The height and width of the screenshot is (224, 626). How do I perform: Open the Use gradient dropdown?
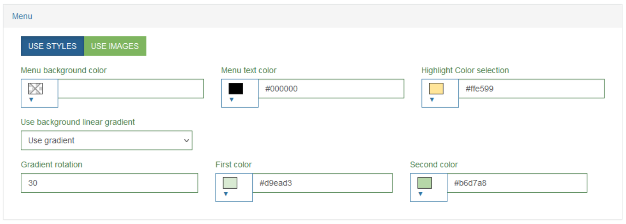tap(106, 140)
